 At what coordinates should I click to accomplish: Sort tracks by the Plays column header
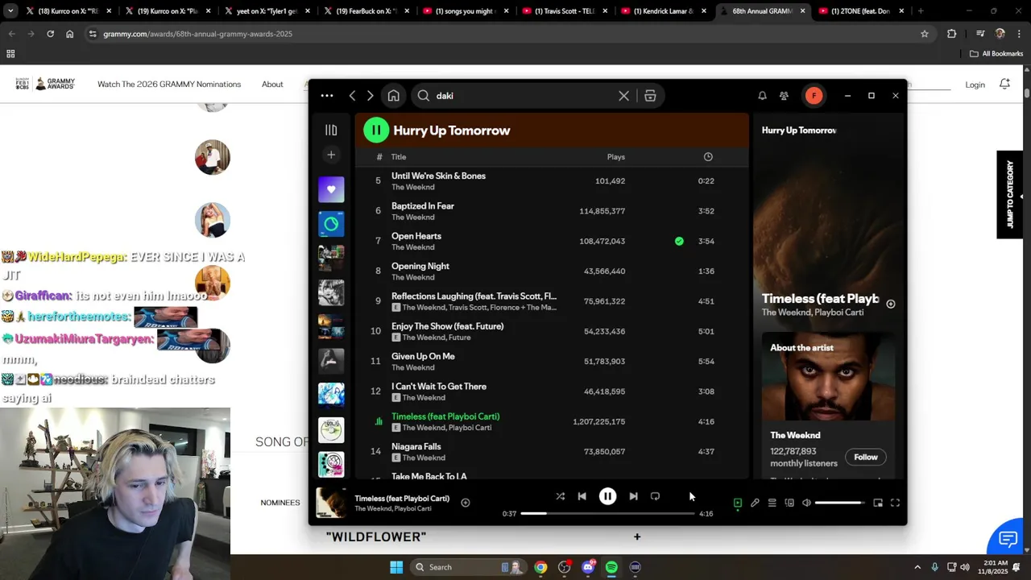(616, 157)
